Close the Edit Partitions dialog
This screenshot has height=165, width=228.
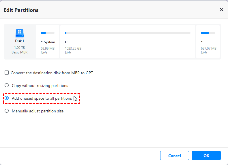(221, 10)
